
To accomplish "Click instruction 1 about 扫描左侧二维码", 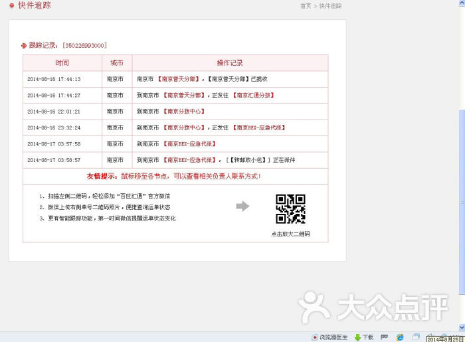I will pyautogui.click(x=105, y=196).
